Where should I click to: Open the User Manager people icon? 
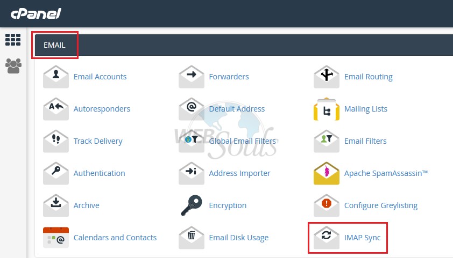tap(13, 66)
